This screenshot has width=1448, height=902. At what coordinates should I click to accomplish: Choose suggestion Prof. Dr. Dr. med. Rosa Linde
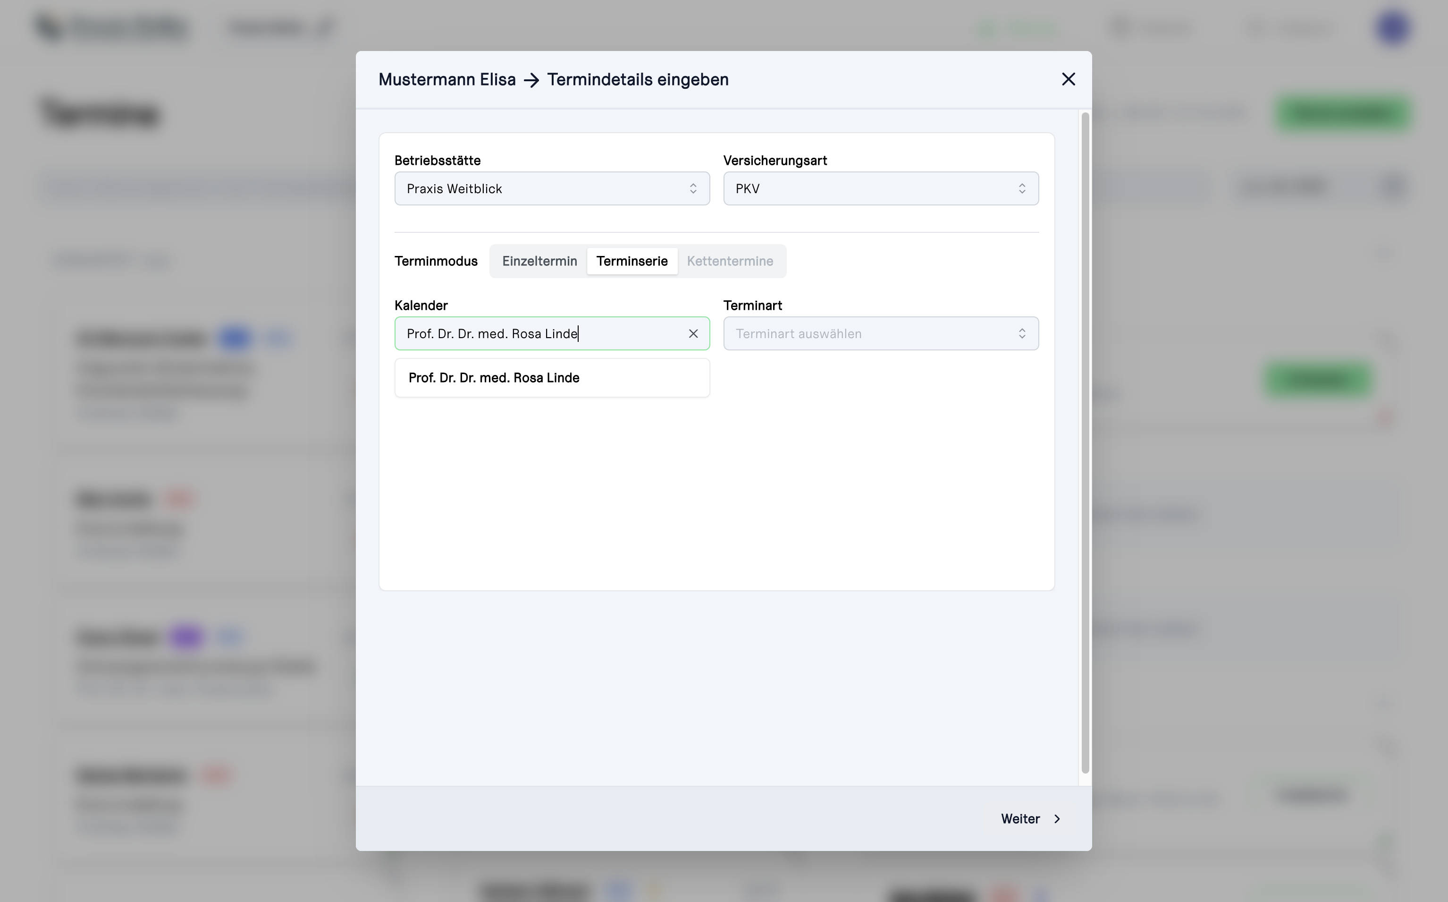pos(552,378)
